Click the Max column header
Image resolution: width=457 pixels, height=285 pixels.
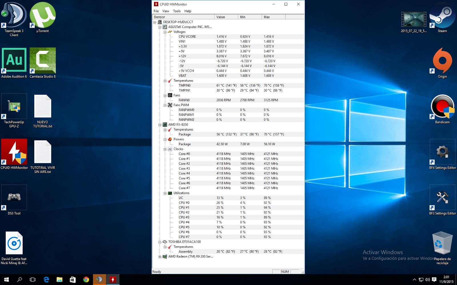274,17
